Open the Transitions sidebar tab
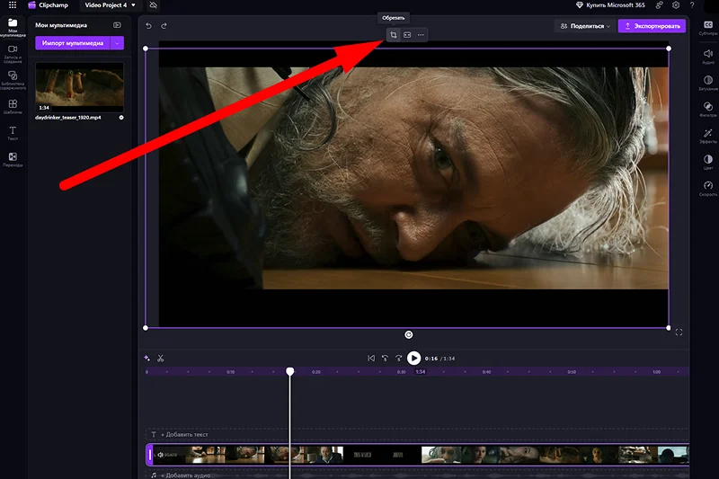This screenshot has width=719, height=479. (13, 159)
